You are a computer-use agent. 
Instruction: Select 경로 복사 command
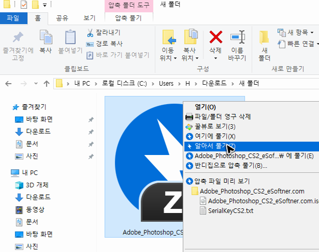pyautogui.click(x=105, y=44)
